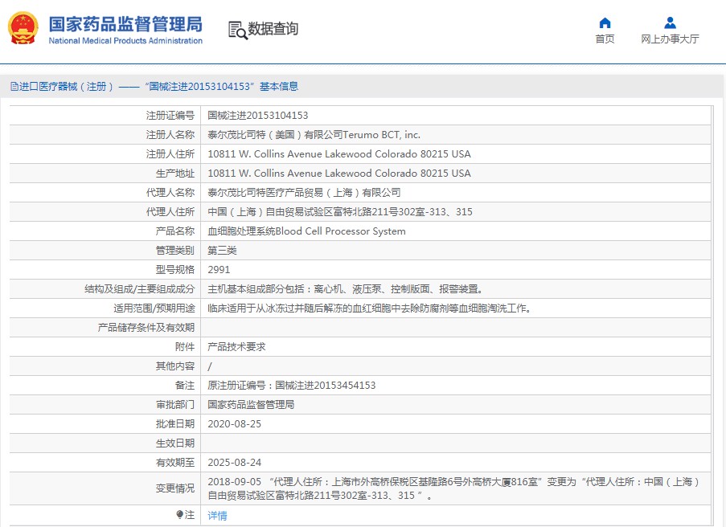Click the 注册人名称 row label

click(x=170, y=135)
